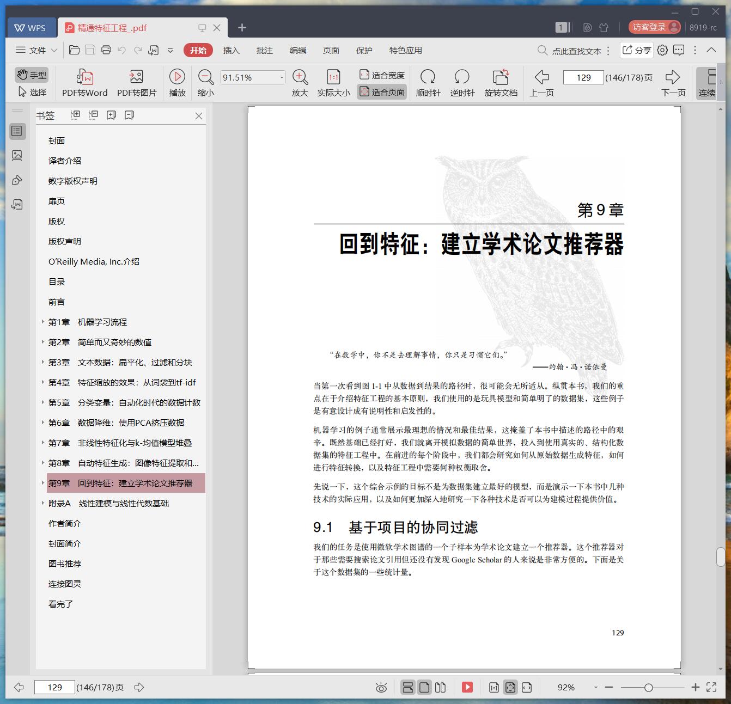Screen dimensions: 731x704
Task: Switch to the 插入 ribbon tab
Action: (x=232, y=50)
